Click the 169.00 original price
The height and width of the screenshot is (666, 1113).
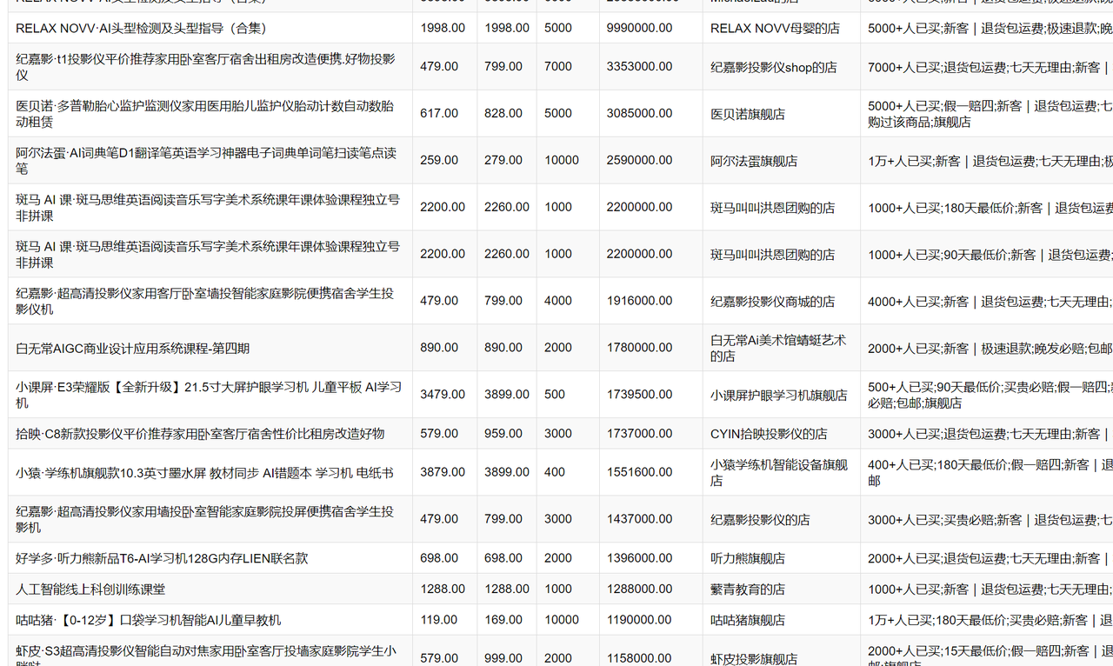coord(503,620)
